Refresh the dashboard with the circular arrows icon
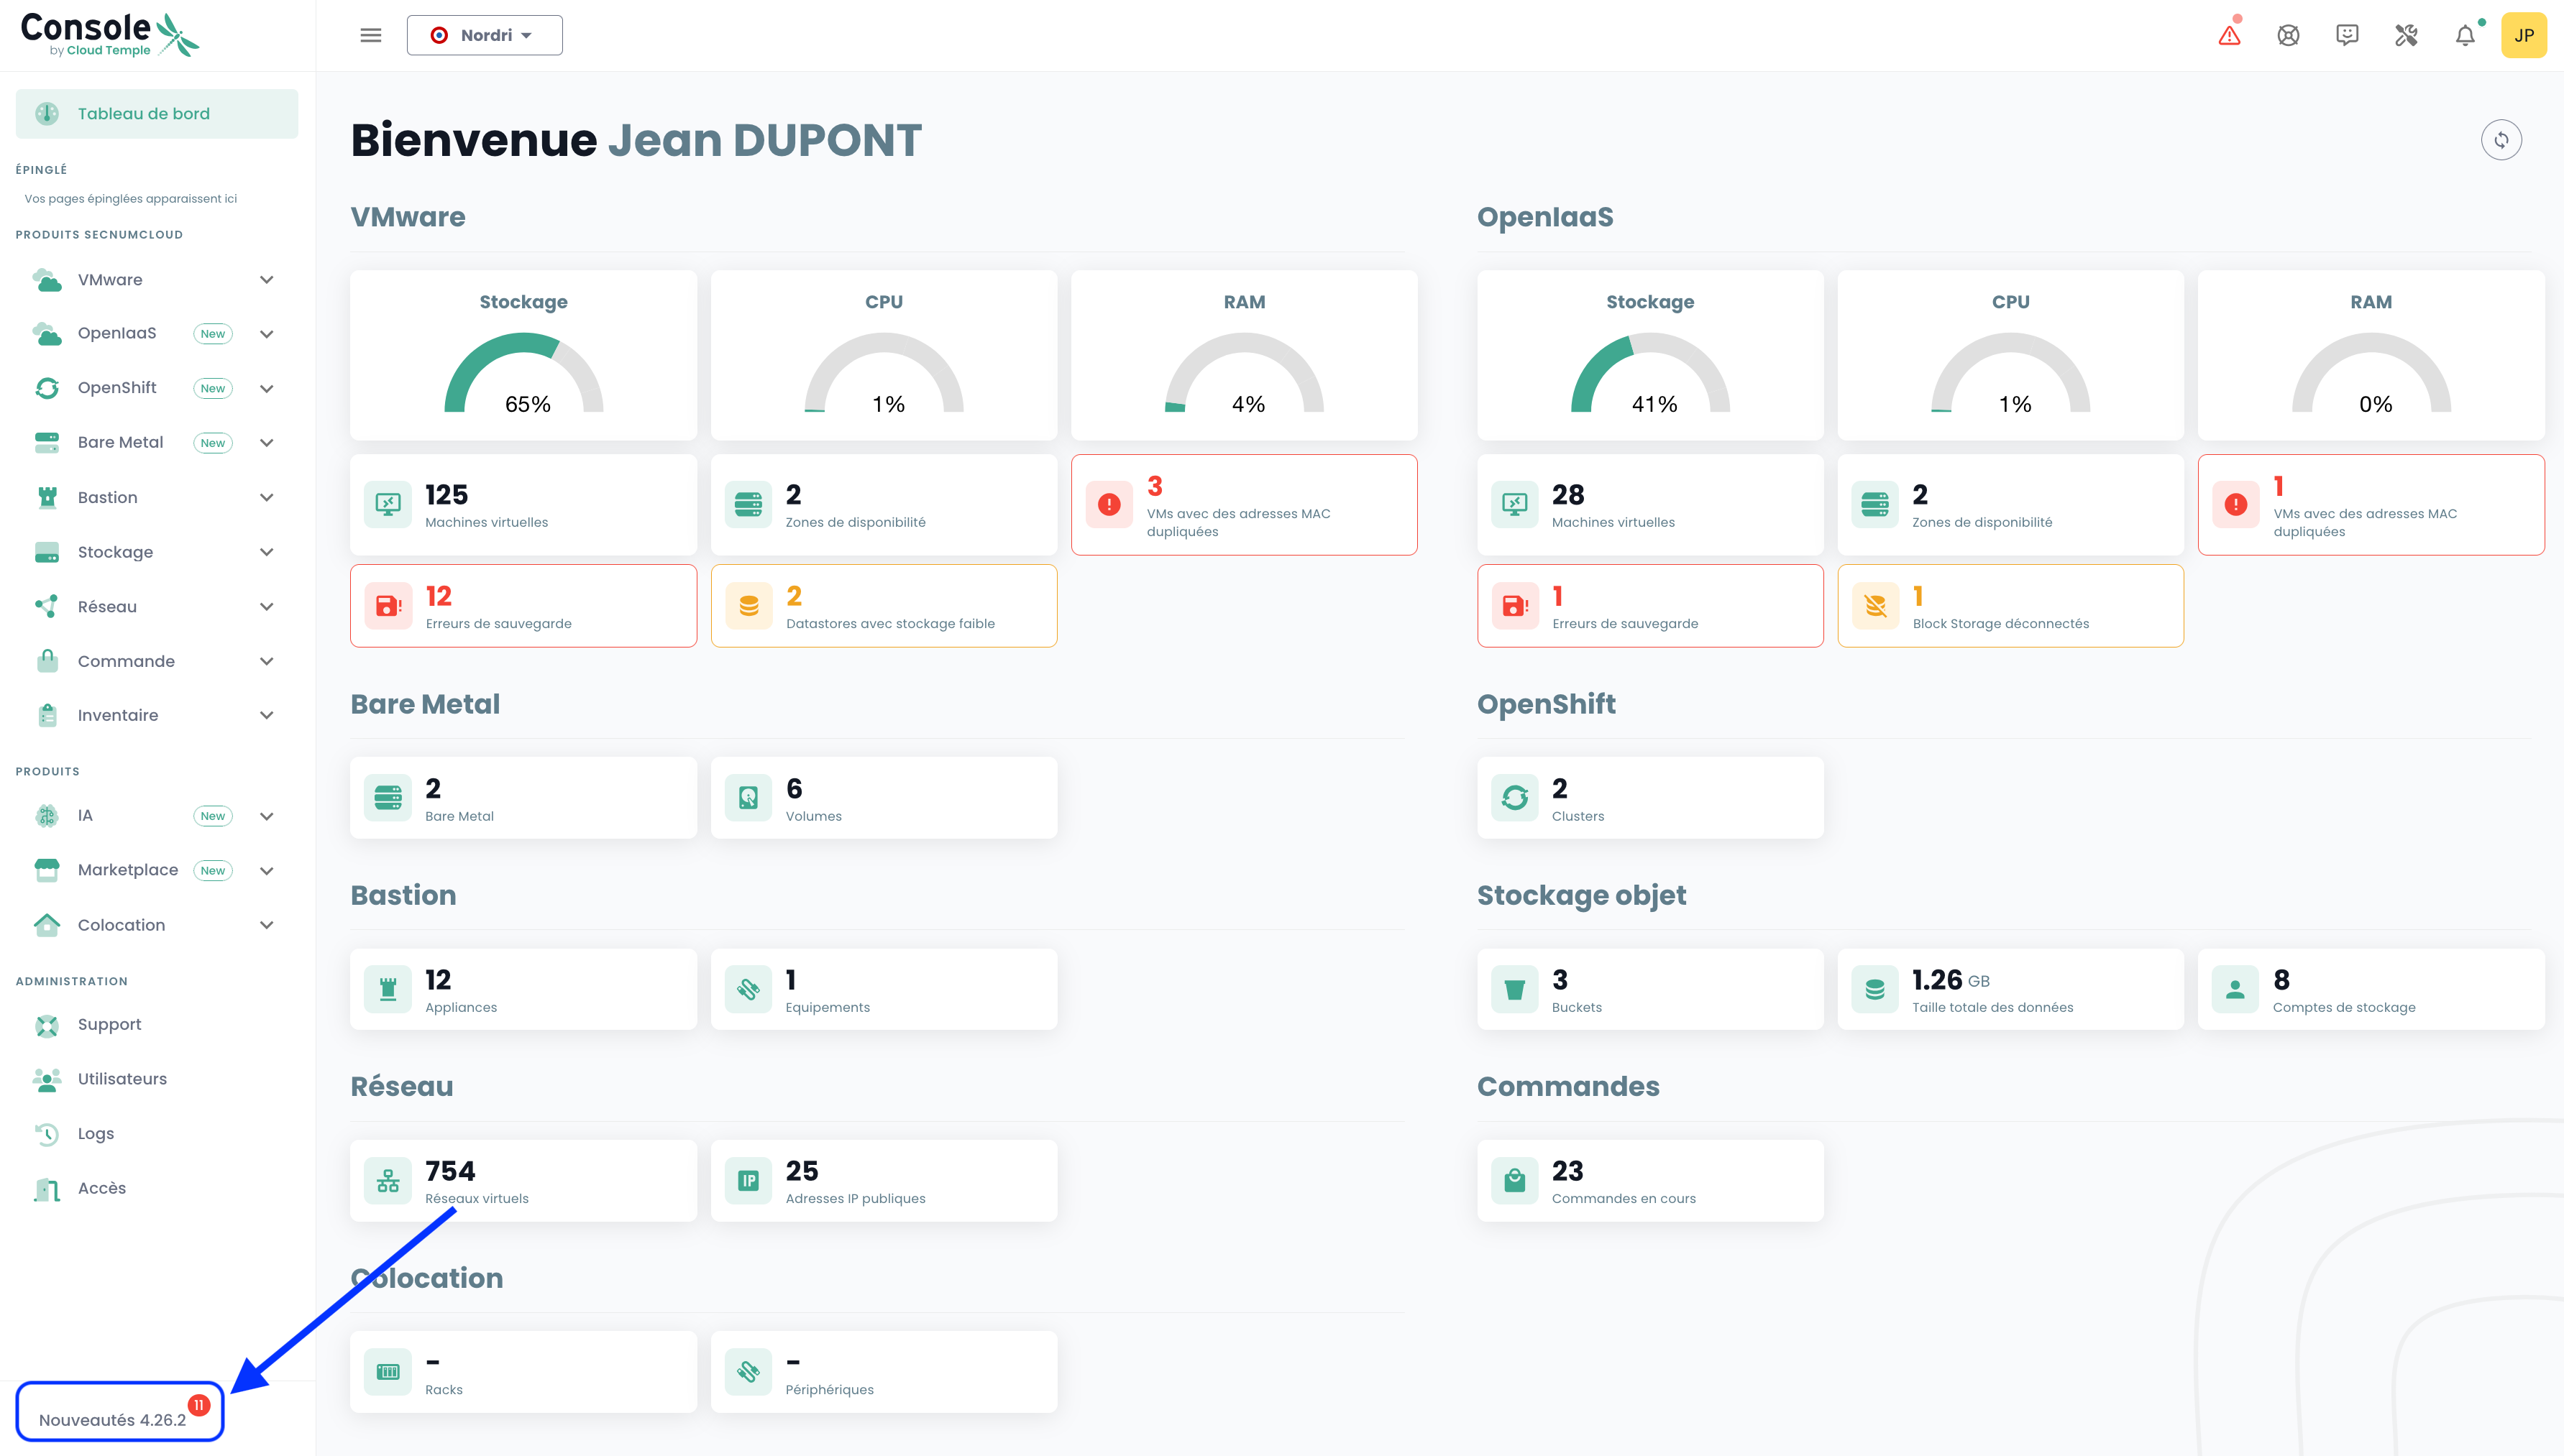Viewport: 2564px width, 1456px height. coord(2501,140)
